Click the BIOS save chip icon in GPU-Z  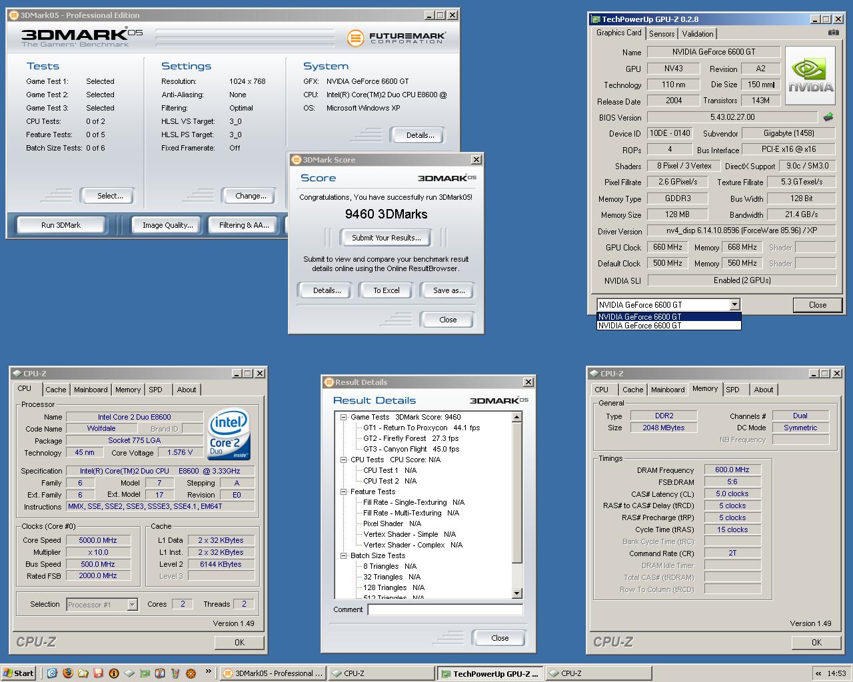point(828,117)
